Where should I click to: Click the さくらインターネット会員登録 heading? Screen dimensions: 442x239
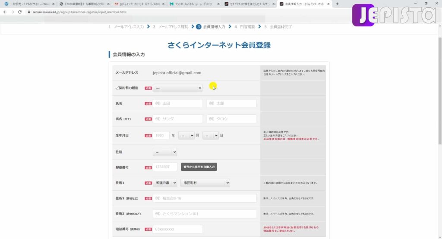tap(219, 45)
